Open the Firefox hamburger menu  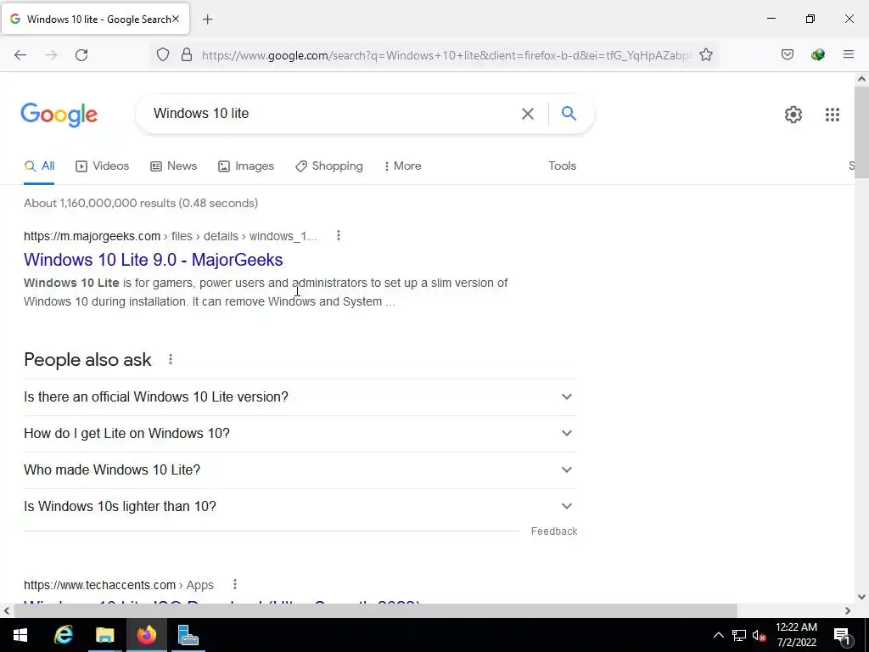[x=849, y=54]
